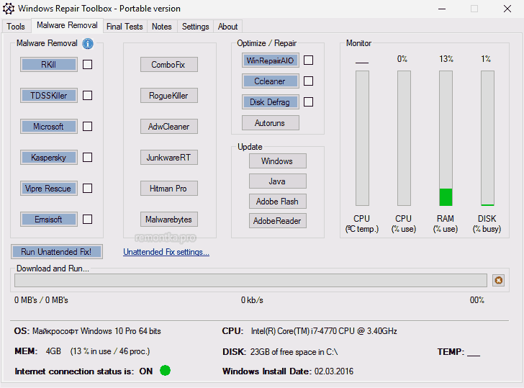Enable the WinRepairAIO checkbox
The width and height of the screenshot is (524, 388).
[309, 60]
